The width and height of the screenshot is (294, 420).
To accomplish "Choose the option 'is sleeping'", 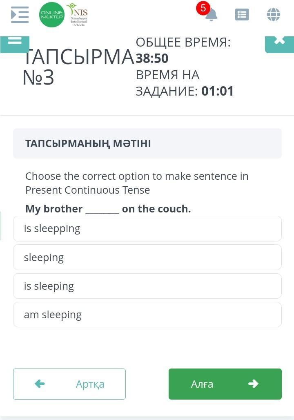I will coord(147,286).
